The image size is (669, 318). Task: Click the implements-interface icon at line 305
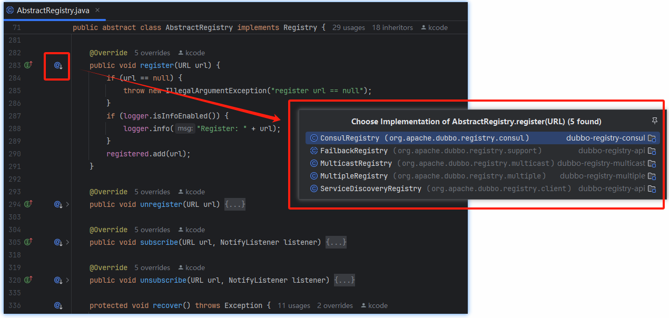coord(28,242)
